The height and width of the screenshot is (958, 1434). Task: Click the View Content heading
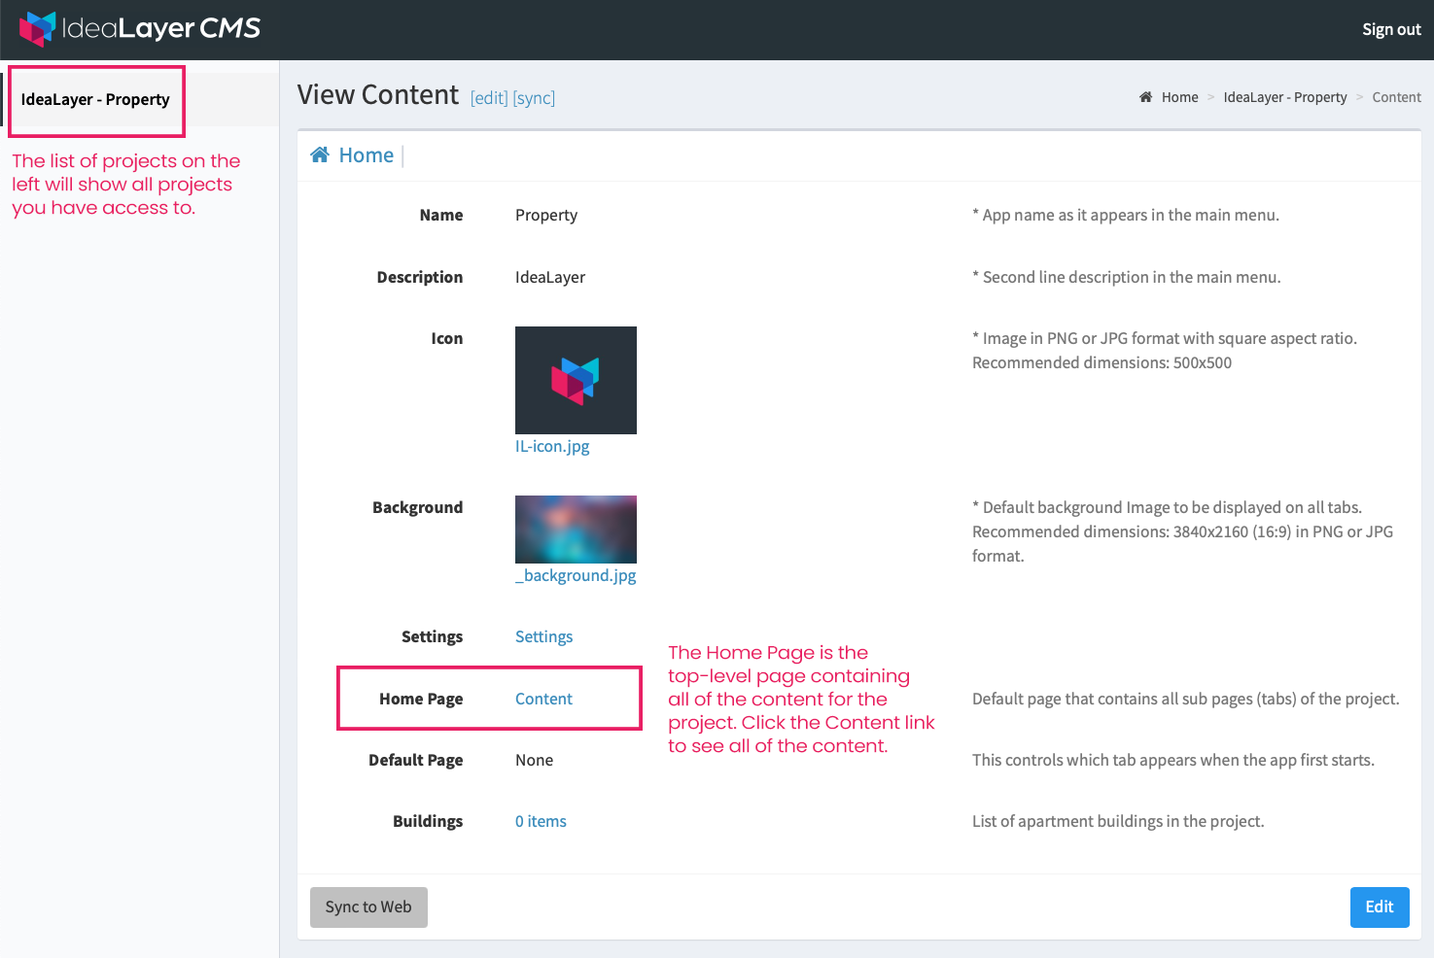[x=377, y=95]
